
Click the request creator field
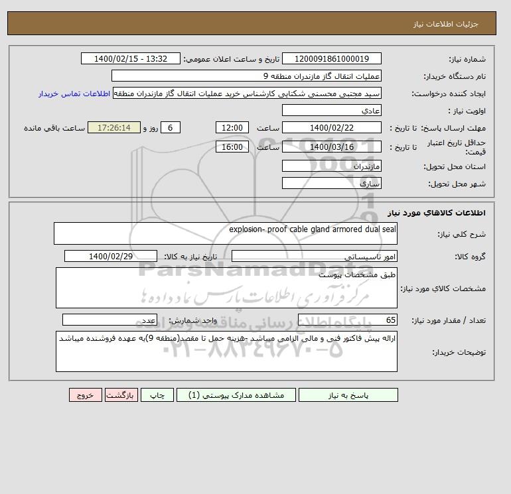click(x=247, y=93)
